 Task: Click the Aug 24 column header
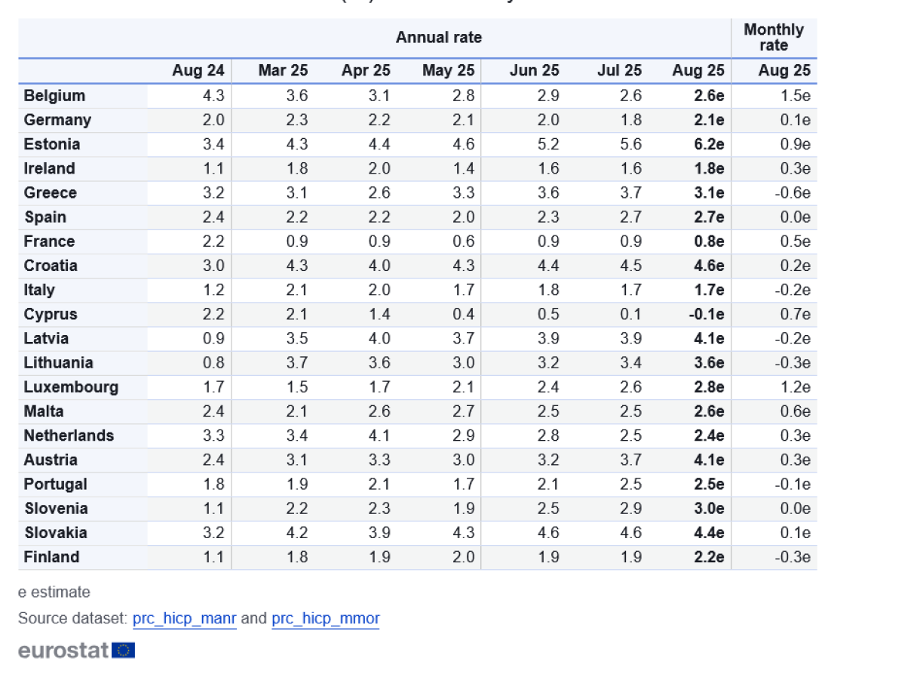point(198,71)
